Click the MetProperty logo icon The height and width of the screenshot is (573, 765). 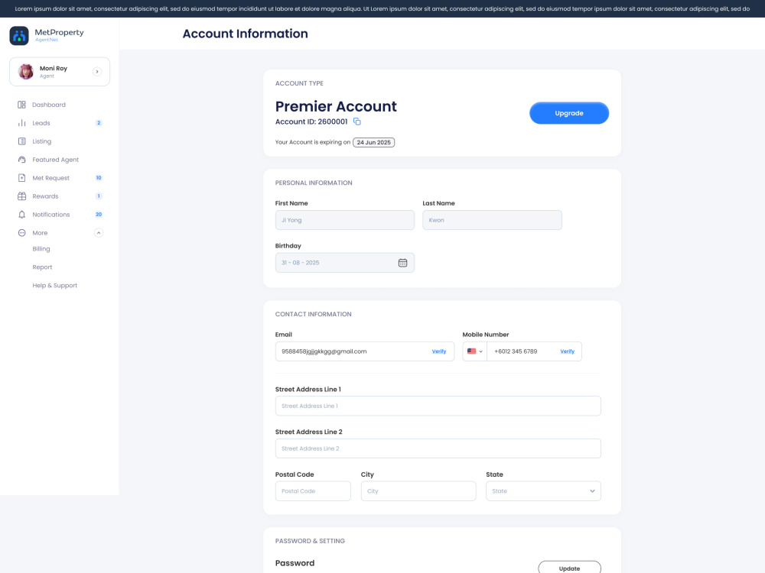click(19, 36)
